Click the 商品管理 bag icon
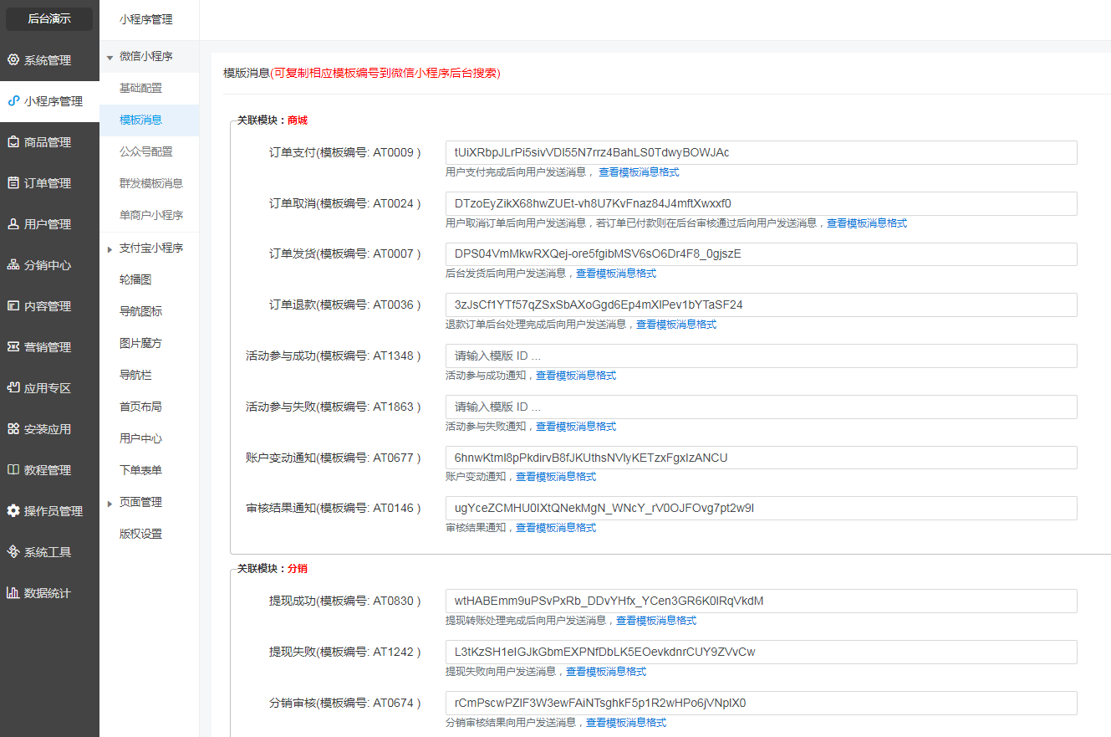 [x=13, y=142]
